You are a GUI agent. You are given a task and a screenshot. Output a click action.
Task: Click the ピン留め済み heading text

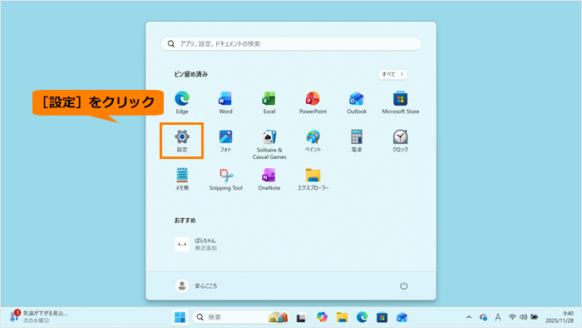pos(190,74)
